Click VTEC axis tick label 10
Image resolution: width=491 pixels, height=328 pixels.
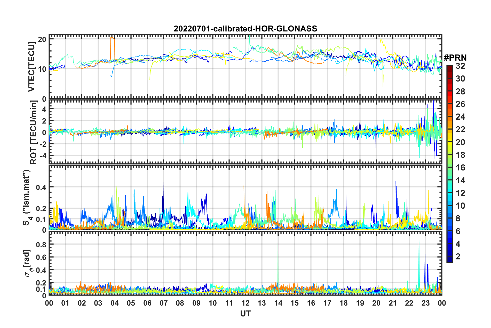pos(42,69)
